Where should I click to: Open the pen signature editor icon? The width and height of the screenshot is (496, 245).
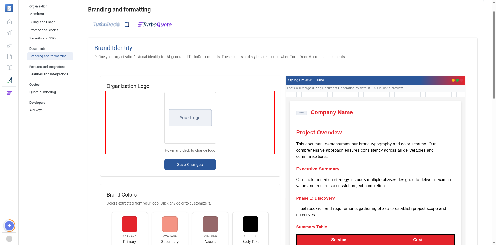click(10, 80)
